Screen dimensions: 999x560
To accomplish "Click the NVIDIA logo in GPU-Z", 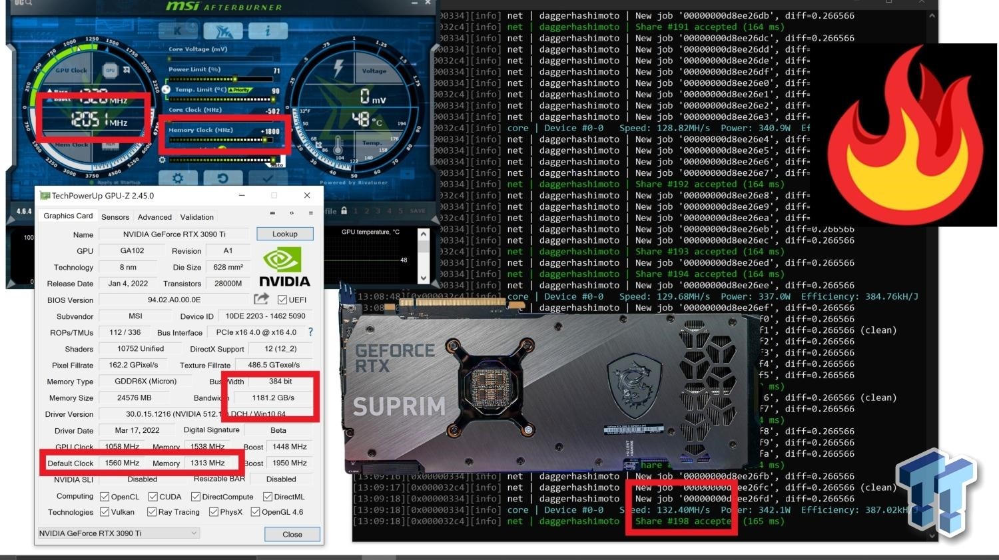I will click(x=283, y=265).
